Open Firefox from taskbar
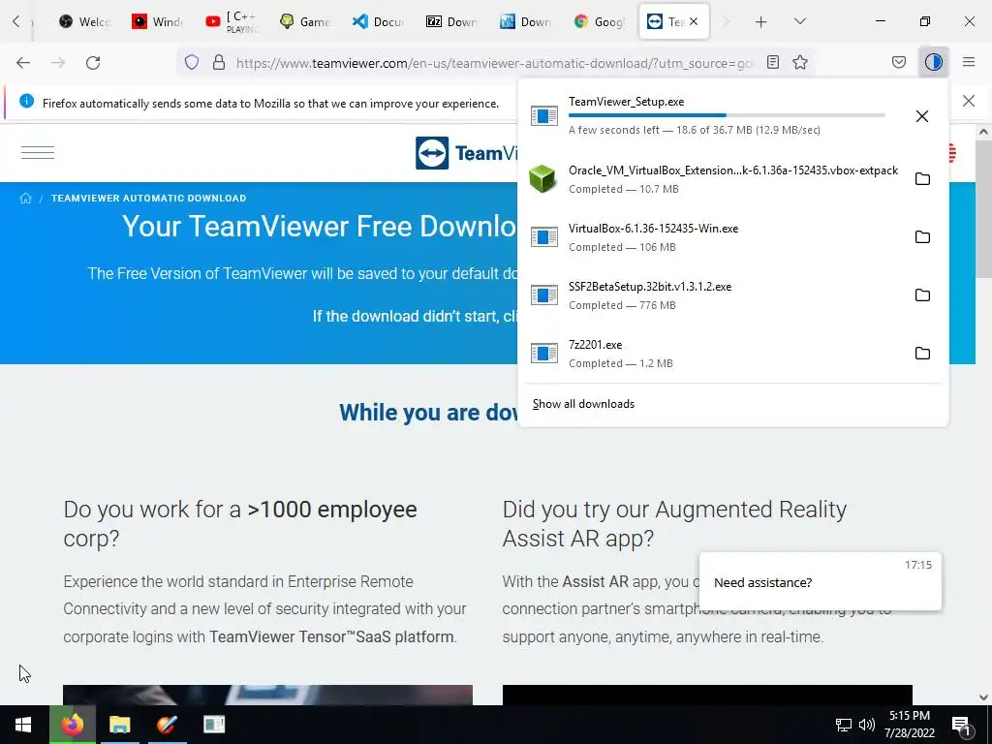992x744 pixels. click(x=73, y=725)
